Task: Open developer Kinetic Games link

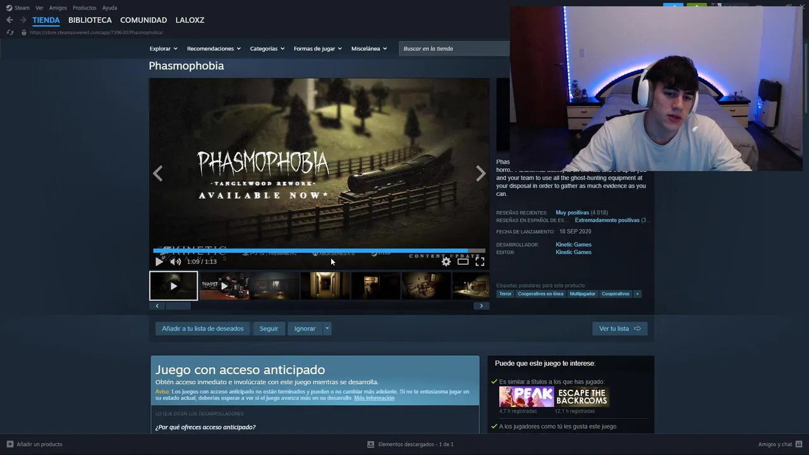Action: (x=573, y=245)
